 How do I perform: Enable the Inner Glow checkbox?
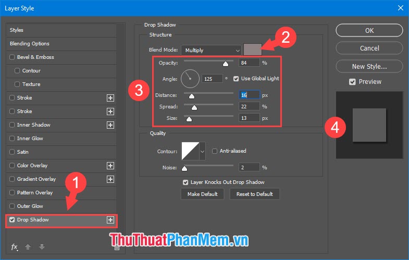tap(12, 139)
